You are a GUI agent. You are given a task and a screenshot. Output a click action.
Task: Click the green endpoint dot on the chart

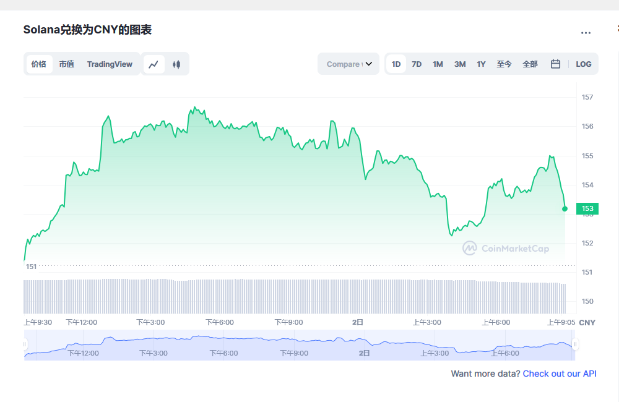565,208
